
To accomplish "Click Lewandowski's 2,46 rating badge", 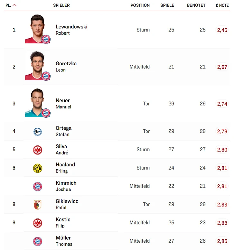I will 222,30.
